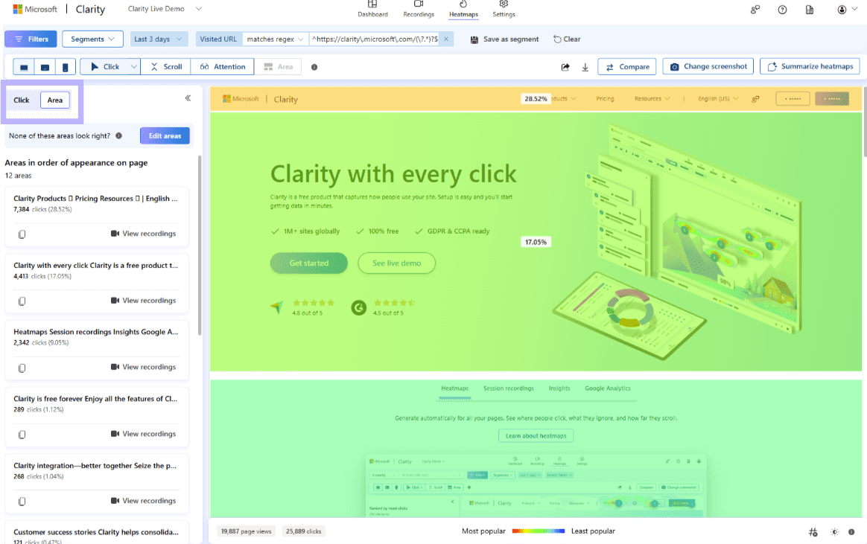This screenshot has height=544, width=867.
Task: Toggle the Click tab in sidebar
Action: click(x=22, y=99)
